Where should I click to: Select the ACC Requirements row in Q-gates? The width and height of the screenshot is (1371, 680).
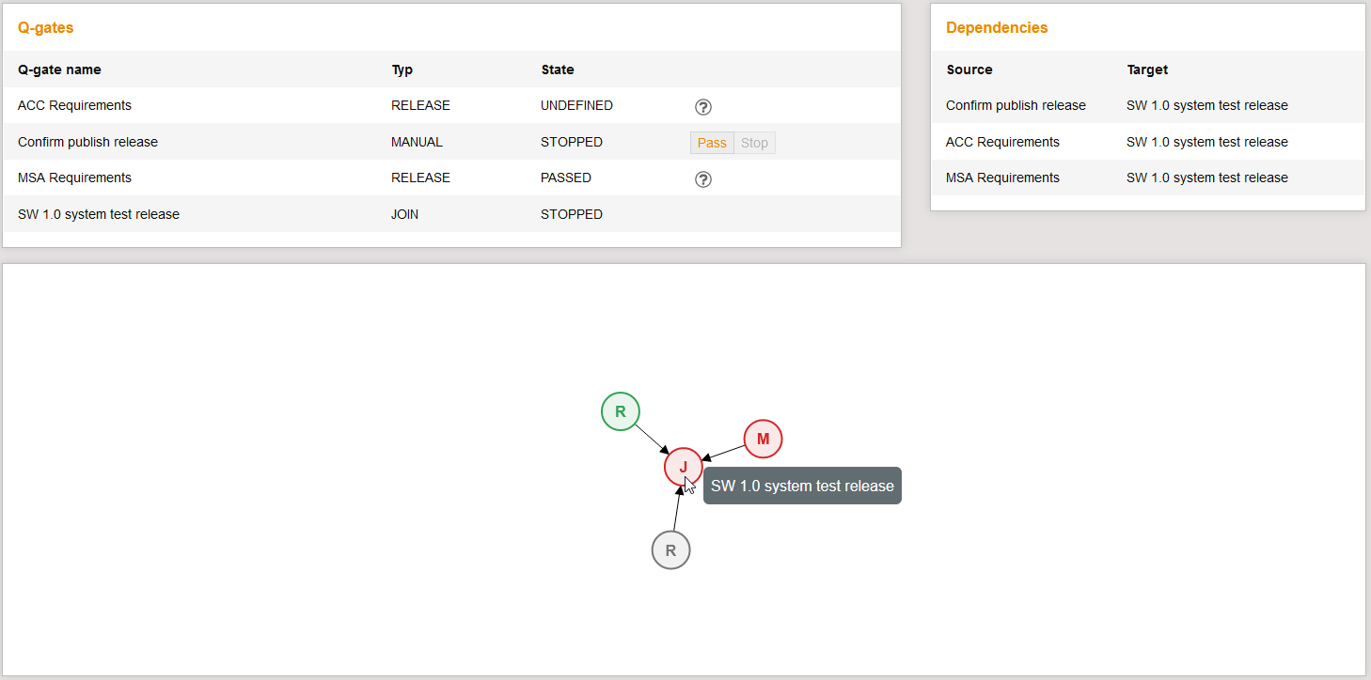tap(74, 105)
